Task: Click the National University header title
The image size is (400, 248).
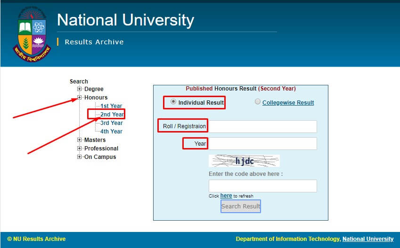Action: click(x=125, y=20)
